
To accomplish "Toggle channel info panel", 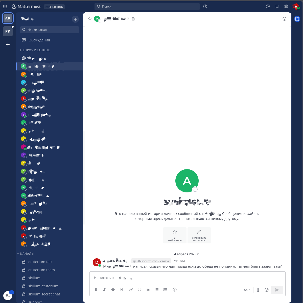I will [285, 19].
